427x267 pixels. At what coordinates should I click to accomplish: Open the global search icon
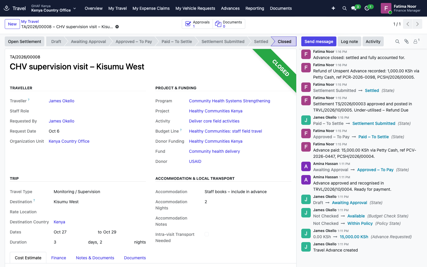[345, 8]
